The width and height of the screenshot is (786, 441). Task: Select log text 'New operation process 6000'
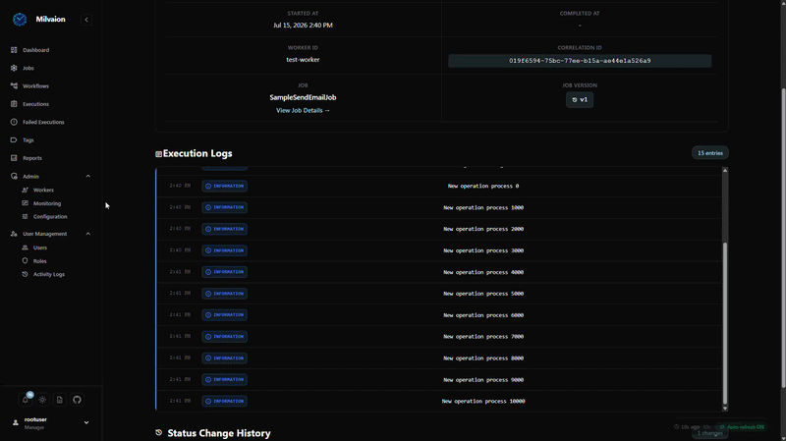(x=483, y=315)
